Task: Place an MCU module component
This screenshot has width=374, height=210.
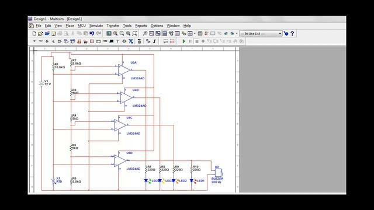Action: coord(140,41)
